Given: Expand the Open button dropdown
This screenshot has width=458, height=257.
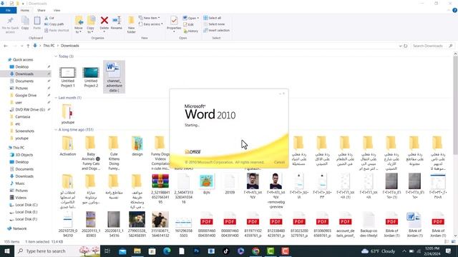Looking at the screenshot, I should pos(198,18).
